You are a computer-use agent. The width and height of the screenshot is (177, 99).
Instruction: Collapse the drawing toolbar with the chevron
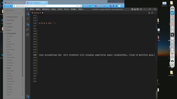172,65
